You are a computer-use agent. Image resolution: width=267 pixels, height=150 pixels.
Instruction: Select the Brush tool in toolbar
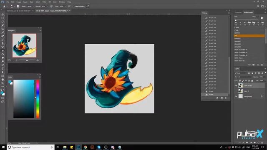click(3, 40)
